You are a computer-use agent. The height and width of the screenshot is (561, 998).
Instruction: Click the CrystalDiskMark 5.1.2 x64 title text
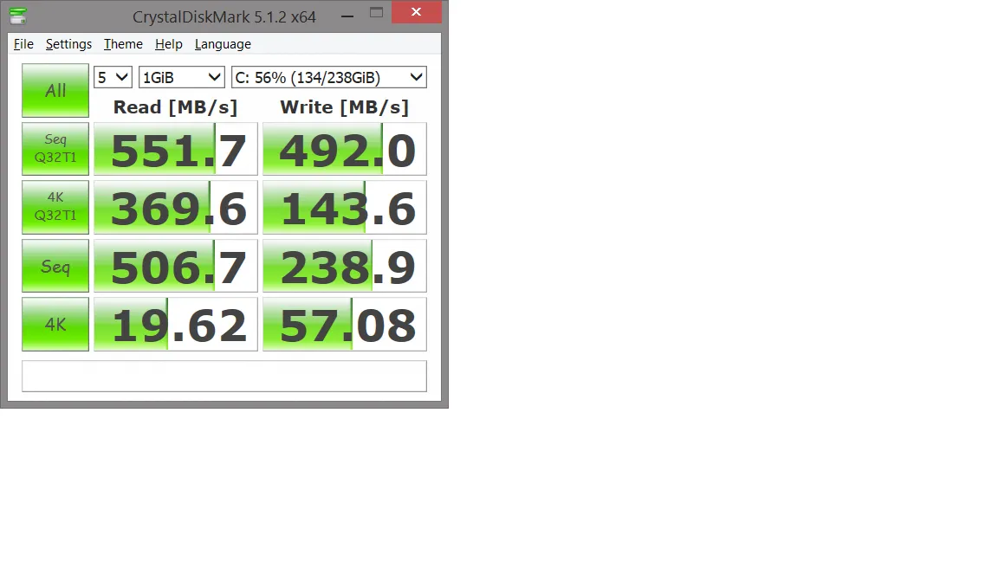(224, 17)
